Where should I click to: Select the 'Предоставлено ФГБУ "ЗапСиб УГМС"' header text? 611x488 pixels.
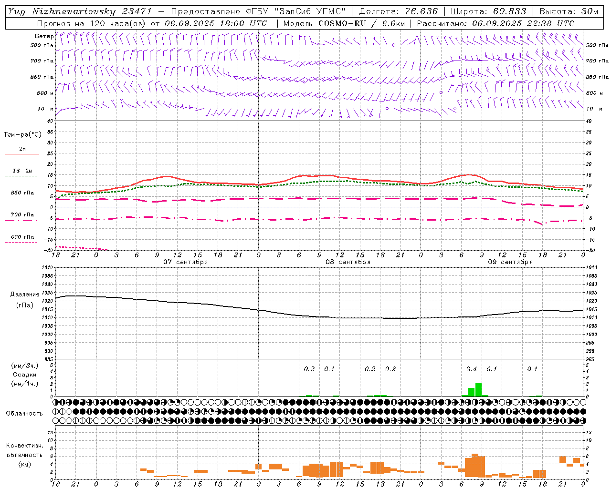258,11
